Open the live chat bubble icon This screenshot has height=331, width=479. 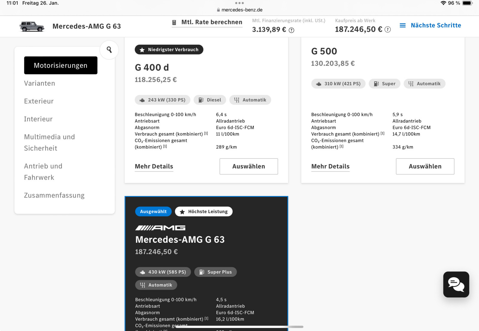click(x=456, y=284)
